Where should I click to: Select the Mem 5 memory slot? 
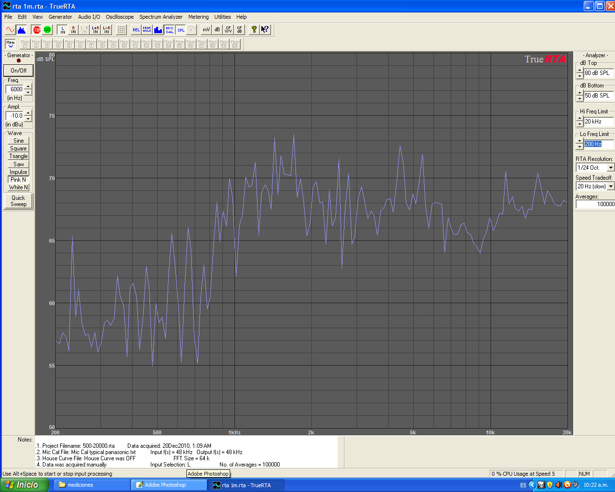click(69, 44)
